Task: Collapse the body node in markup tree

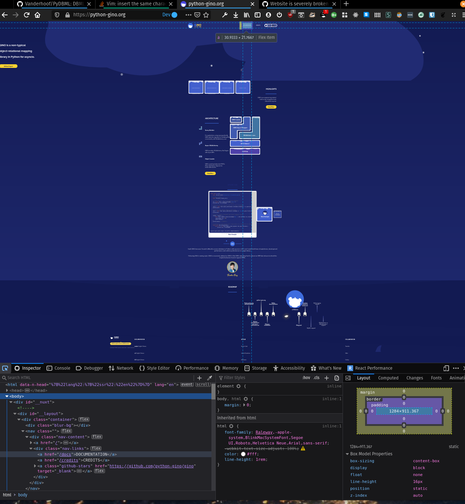Action: (x=7, y=396)
